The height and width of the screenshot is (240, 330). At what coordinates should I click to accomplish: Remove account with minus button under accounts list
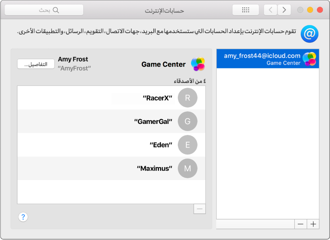[x=300, y=224]
